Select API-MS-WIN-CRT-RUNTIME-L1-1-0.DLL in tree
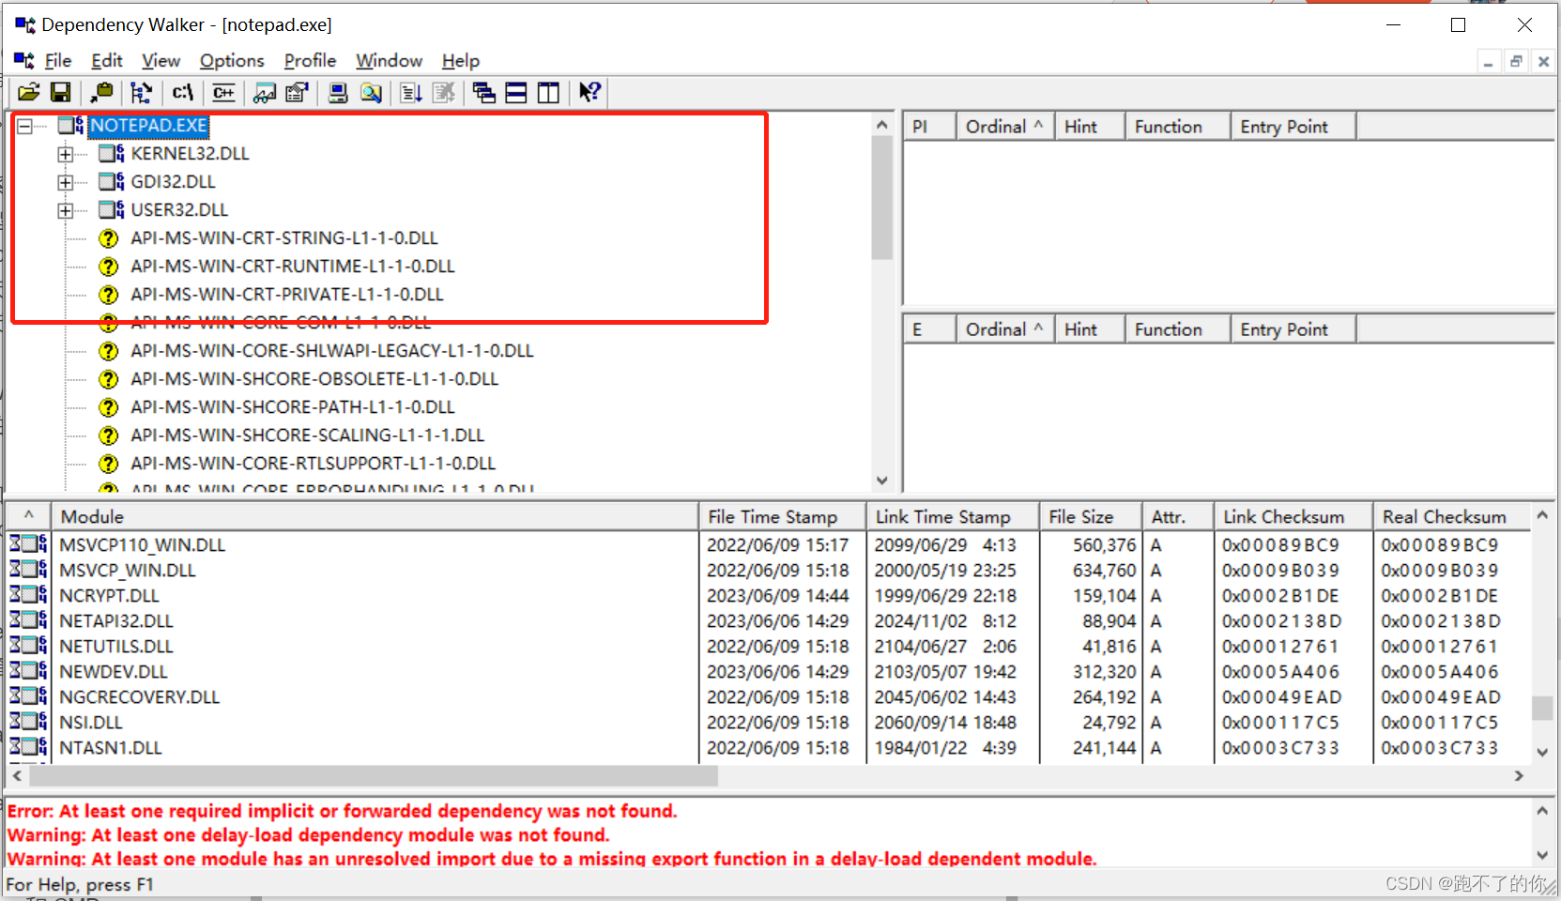Screen dimensions: 1561x901 292,267
